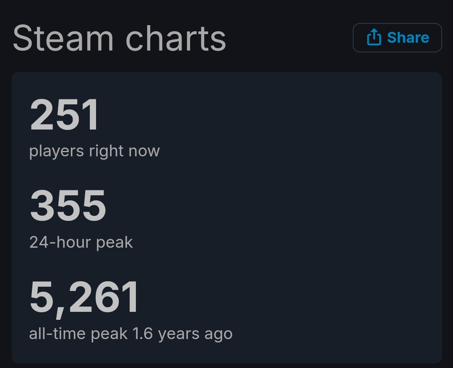Viewport: 453px width, 368px height.
Task: Click the "Share" text label
Action: pos(408,38)
